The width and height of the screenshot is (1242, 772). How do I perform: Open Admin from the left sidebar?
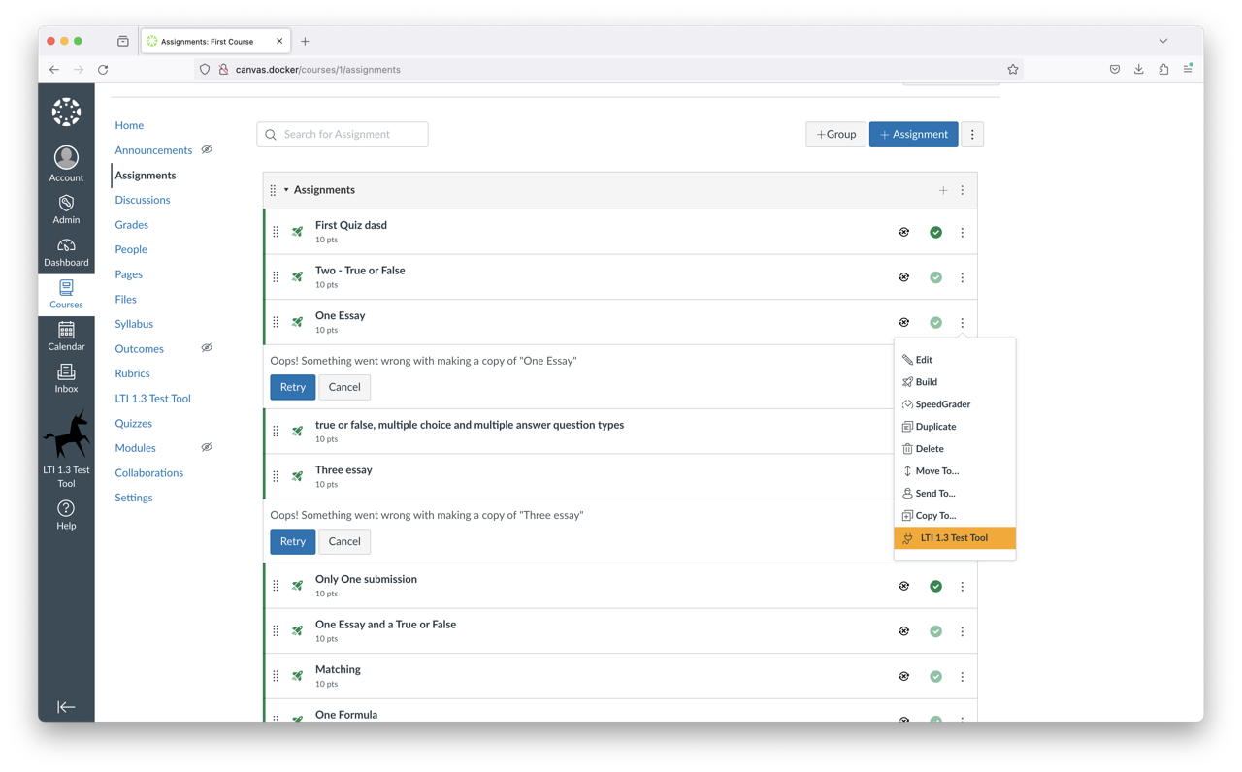pos(66,207)
